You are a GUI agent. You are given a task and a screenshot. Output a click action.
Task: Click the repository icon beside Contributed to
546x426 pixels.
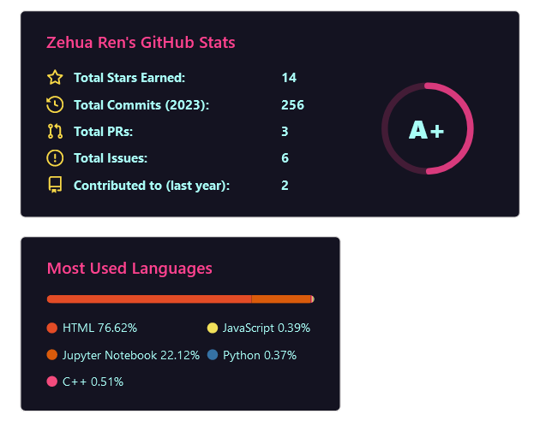pos(55,185)
